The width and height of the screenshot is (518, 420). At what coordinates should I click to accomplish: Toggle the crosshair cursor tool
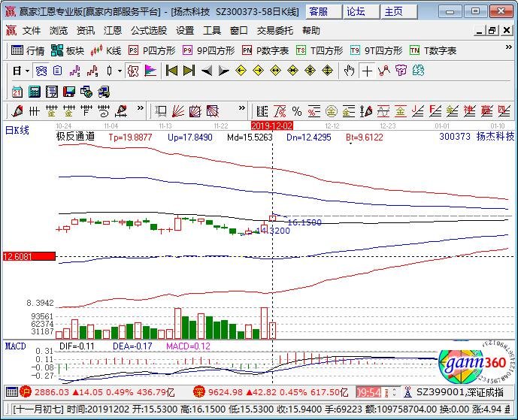367,71
